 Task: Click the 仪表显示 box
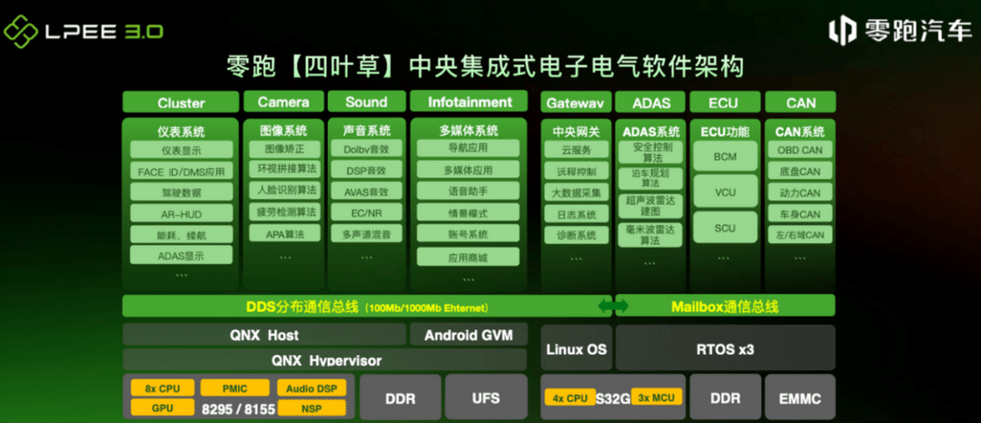tap(182, 150)
